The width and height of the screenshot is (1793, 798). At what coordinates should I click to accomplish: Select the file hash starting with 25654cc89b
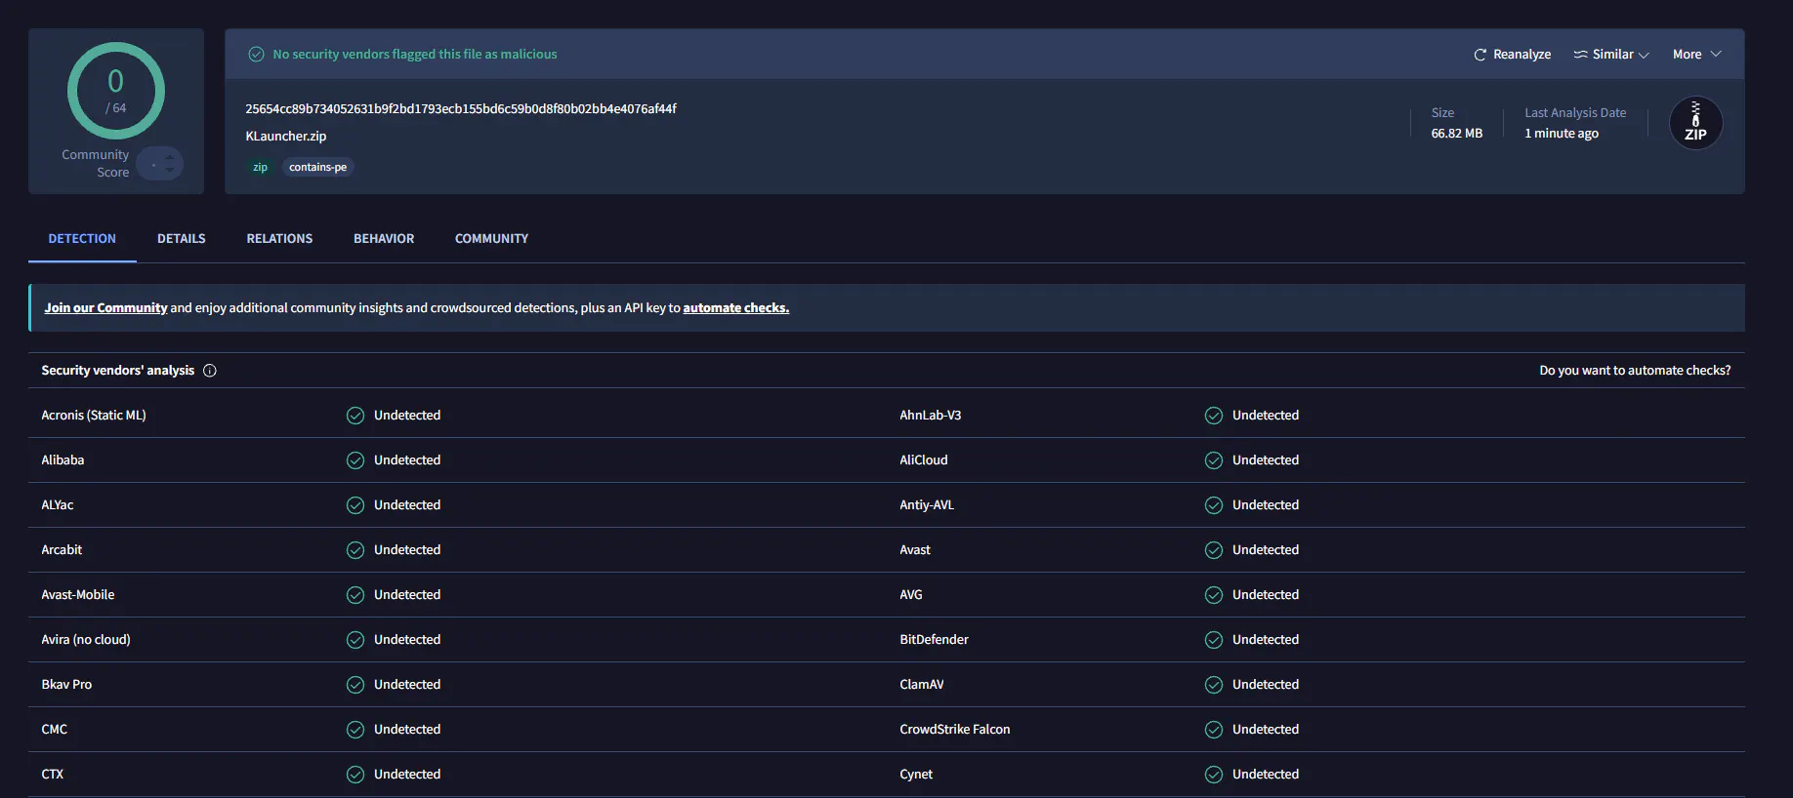(461, 109)
